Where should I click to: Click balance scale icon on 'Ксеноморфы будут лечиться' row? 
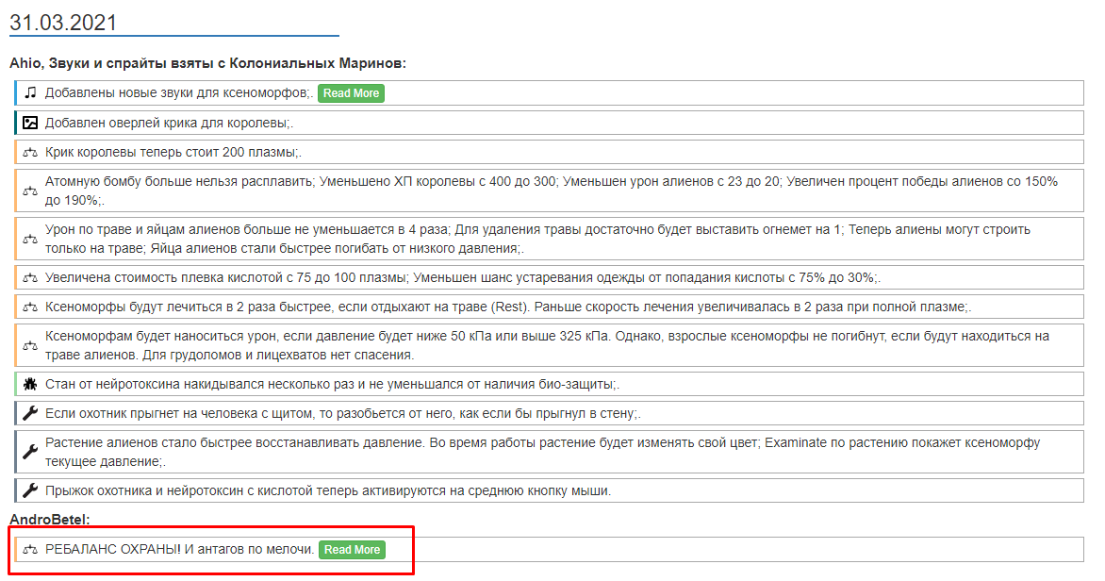coord(30,307)
